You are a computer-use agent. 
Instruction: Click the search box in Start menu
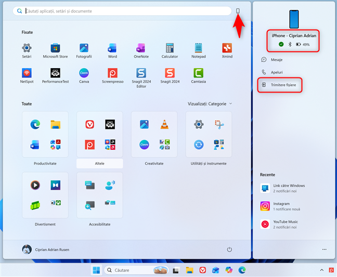point(122,11)
